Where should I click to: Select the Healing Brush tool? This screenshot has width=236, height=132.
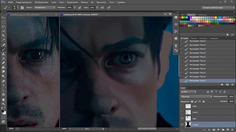[3, 45]
